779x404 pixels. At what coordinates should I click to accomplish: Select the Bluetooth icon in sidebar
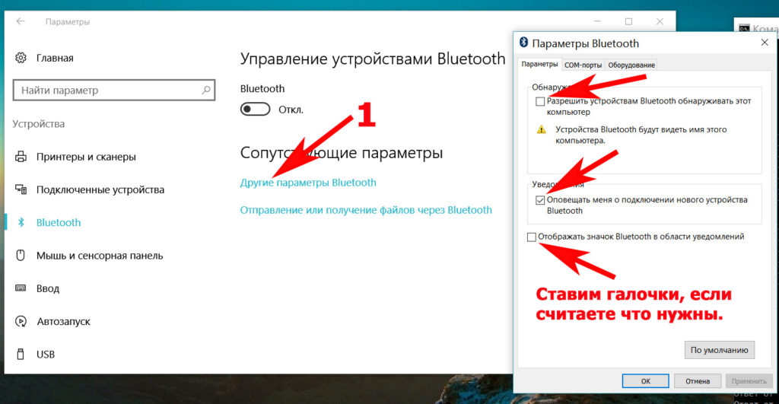[21, 223]
